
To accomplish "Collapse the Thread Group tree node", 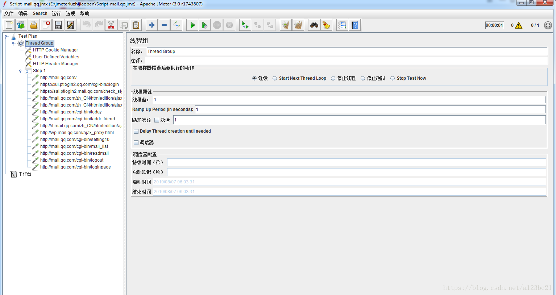I will pyautogui.click(x=13, y=43).
